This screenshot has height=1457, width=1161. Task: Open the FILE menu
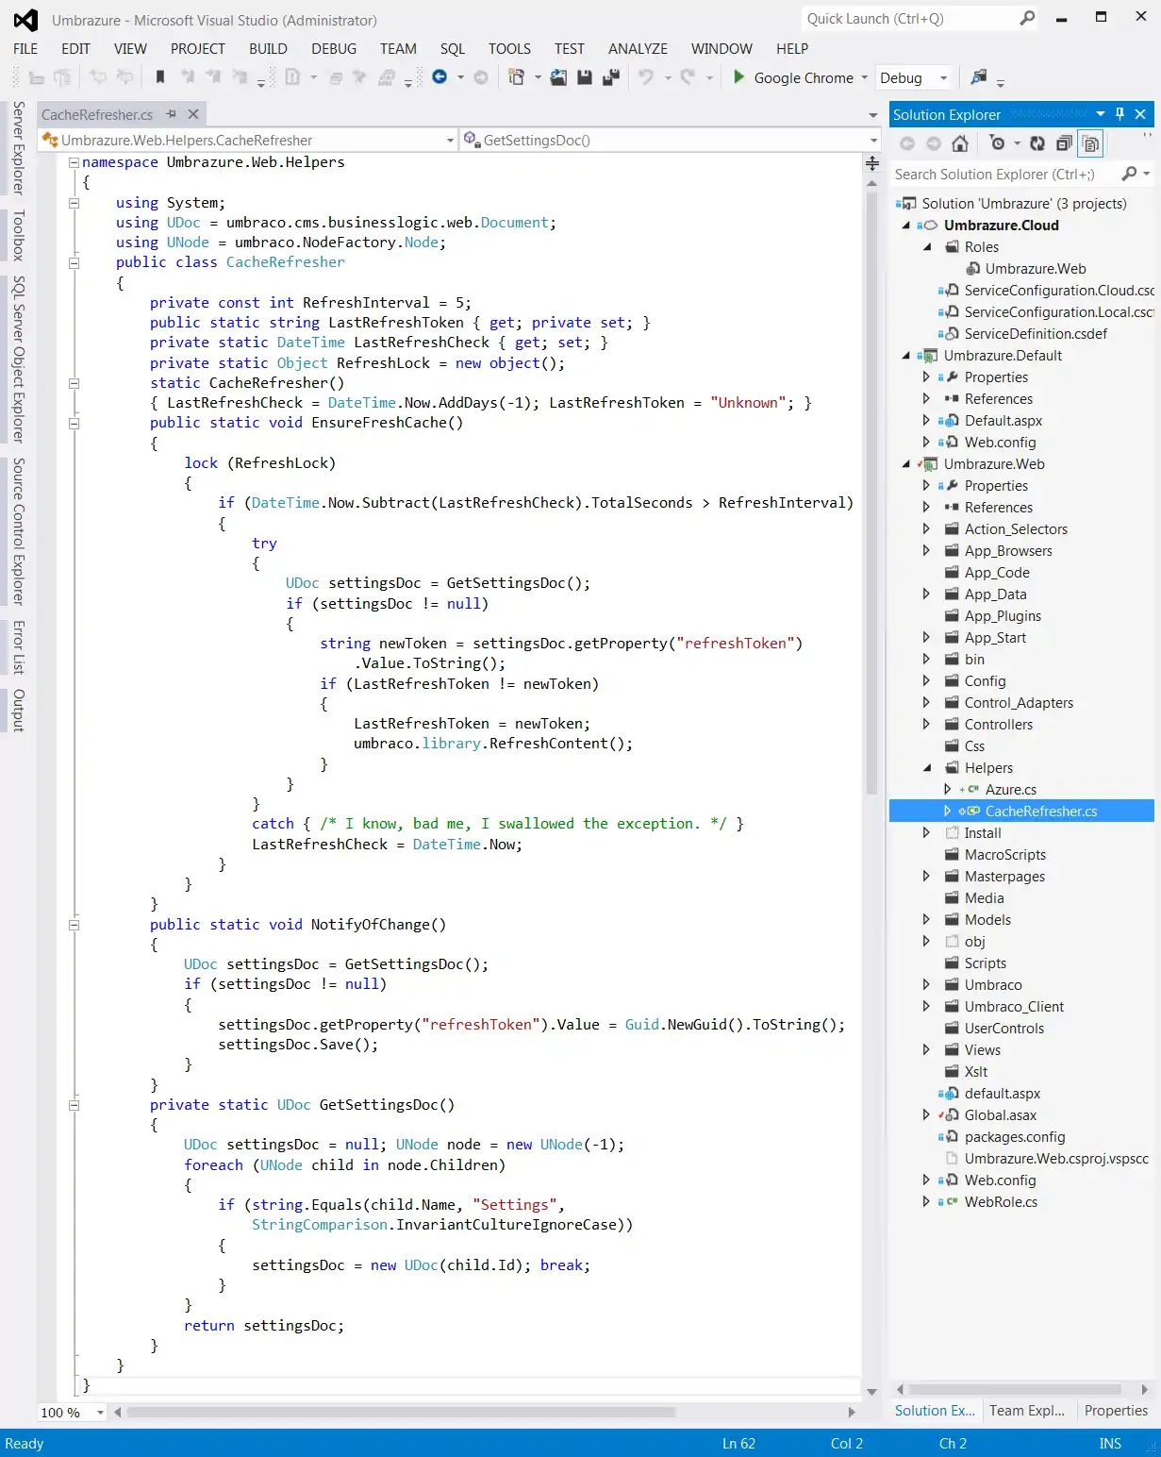(25, 49)
